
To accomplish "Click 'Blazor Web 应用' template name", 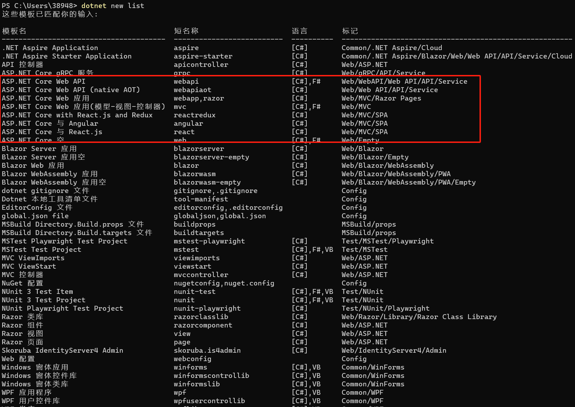I will tap(33, 165).
